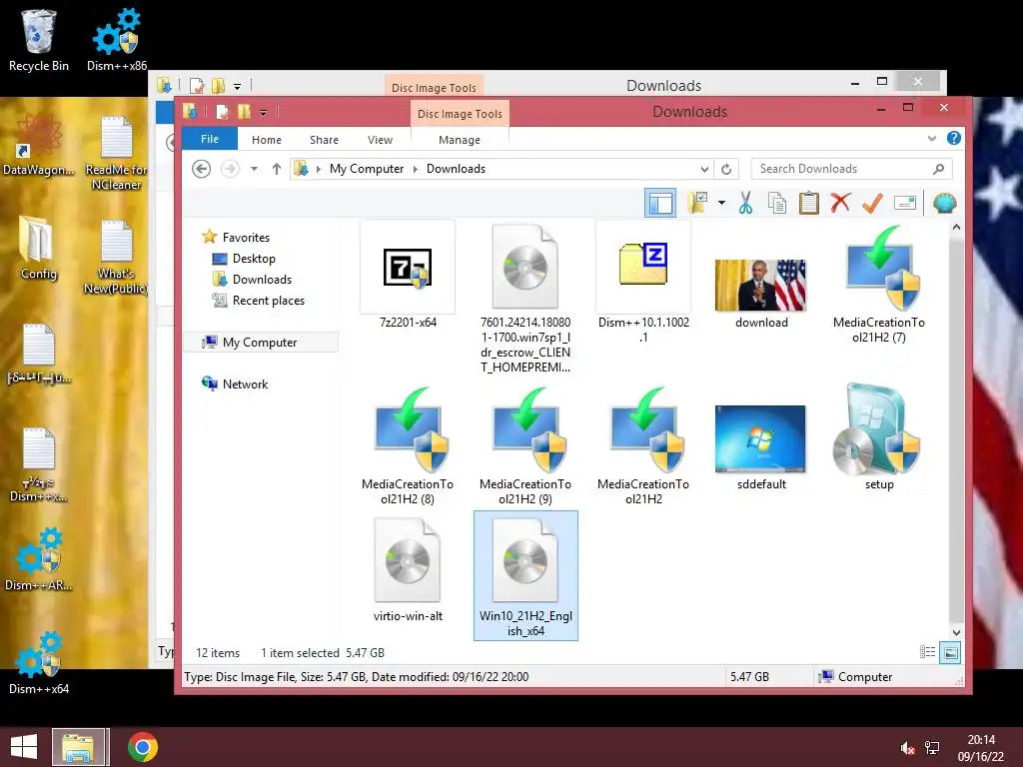1023x767 pixels.
Task: Open dropdown arrow beside folder options icon
Action: tap(721, 203)
